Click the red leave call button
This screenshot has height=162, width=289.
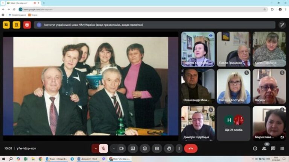pos(191,148)
